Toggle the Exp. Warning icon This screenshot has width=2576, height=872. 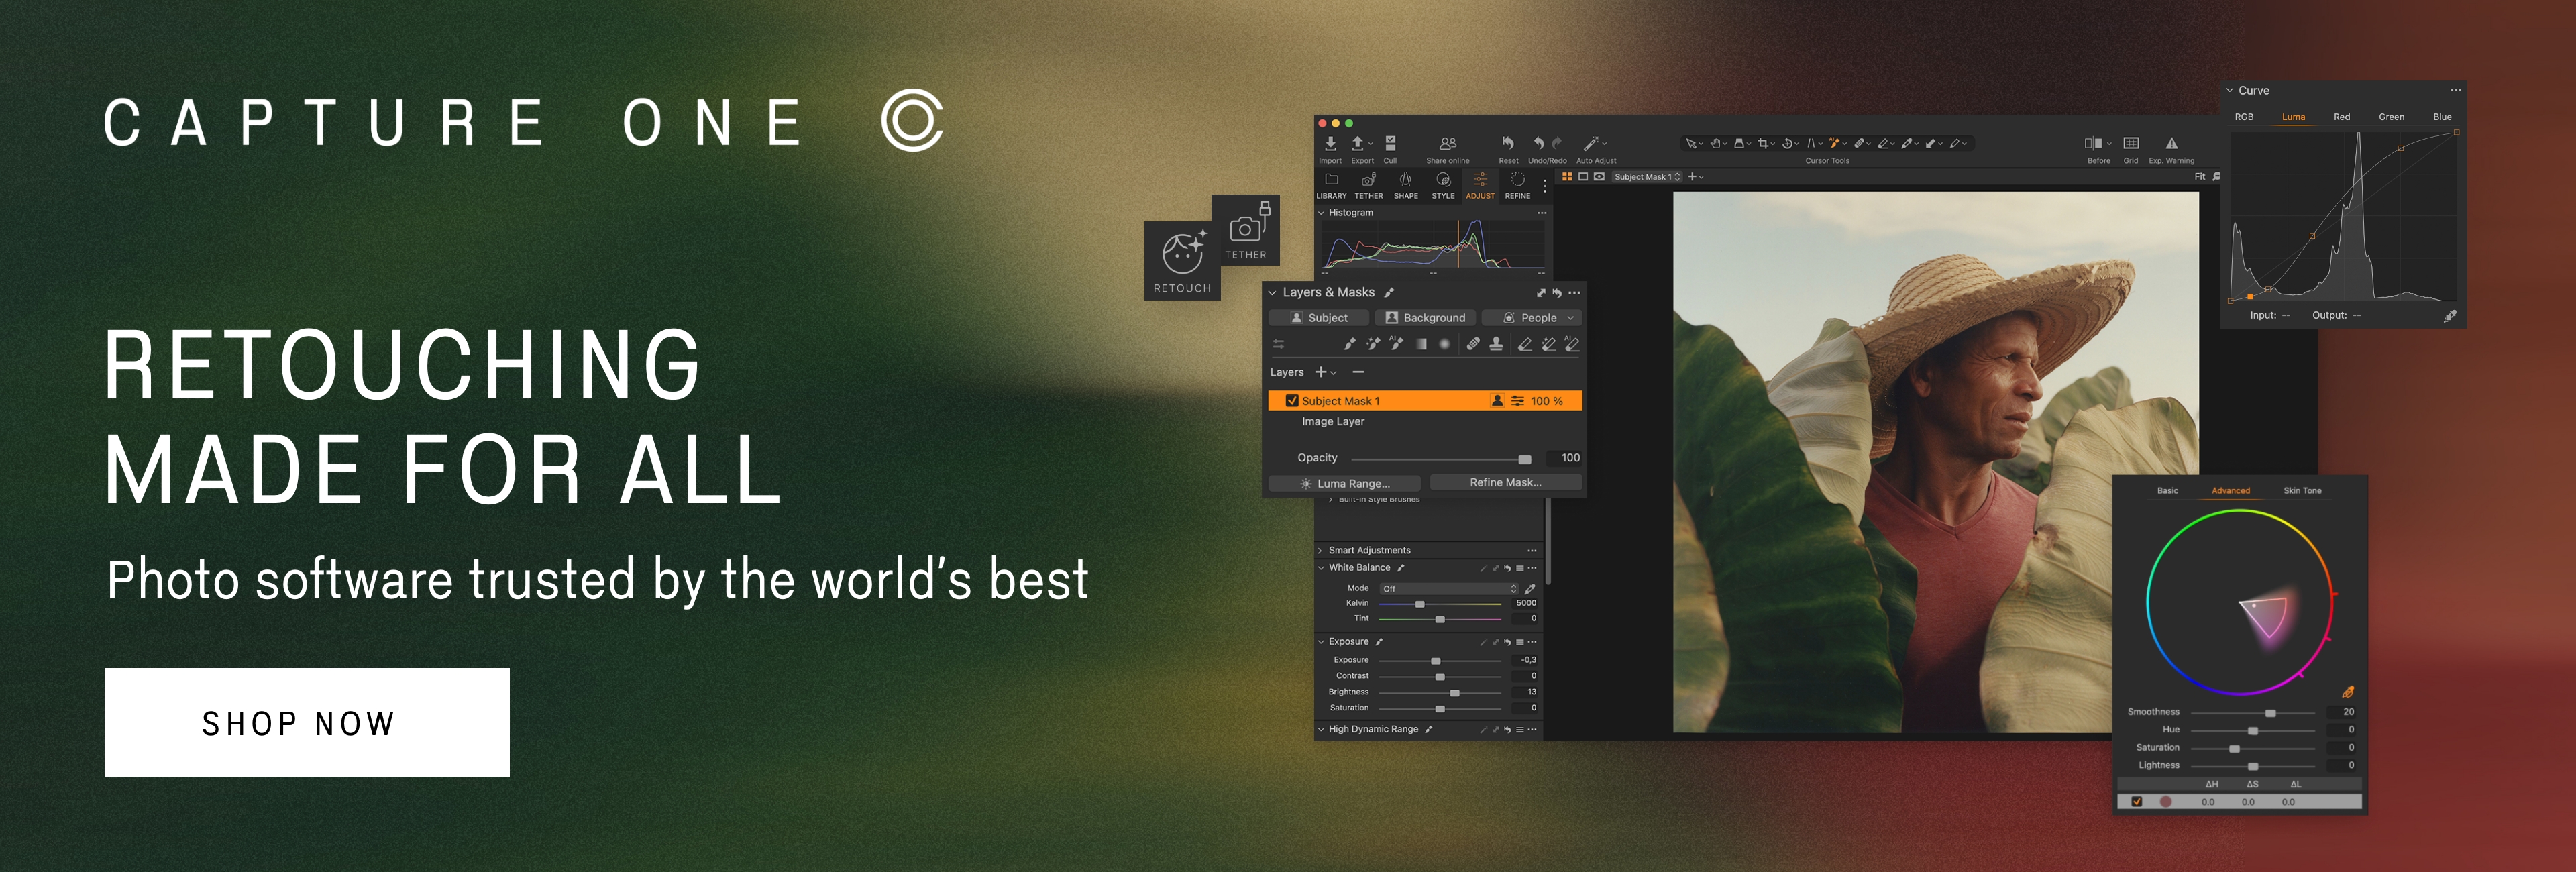[x=2171, y=143]
